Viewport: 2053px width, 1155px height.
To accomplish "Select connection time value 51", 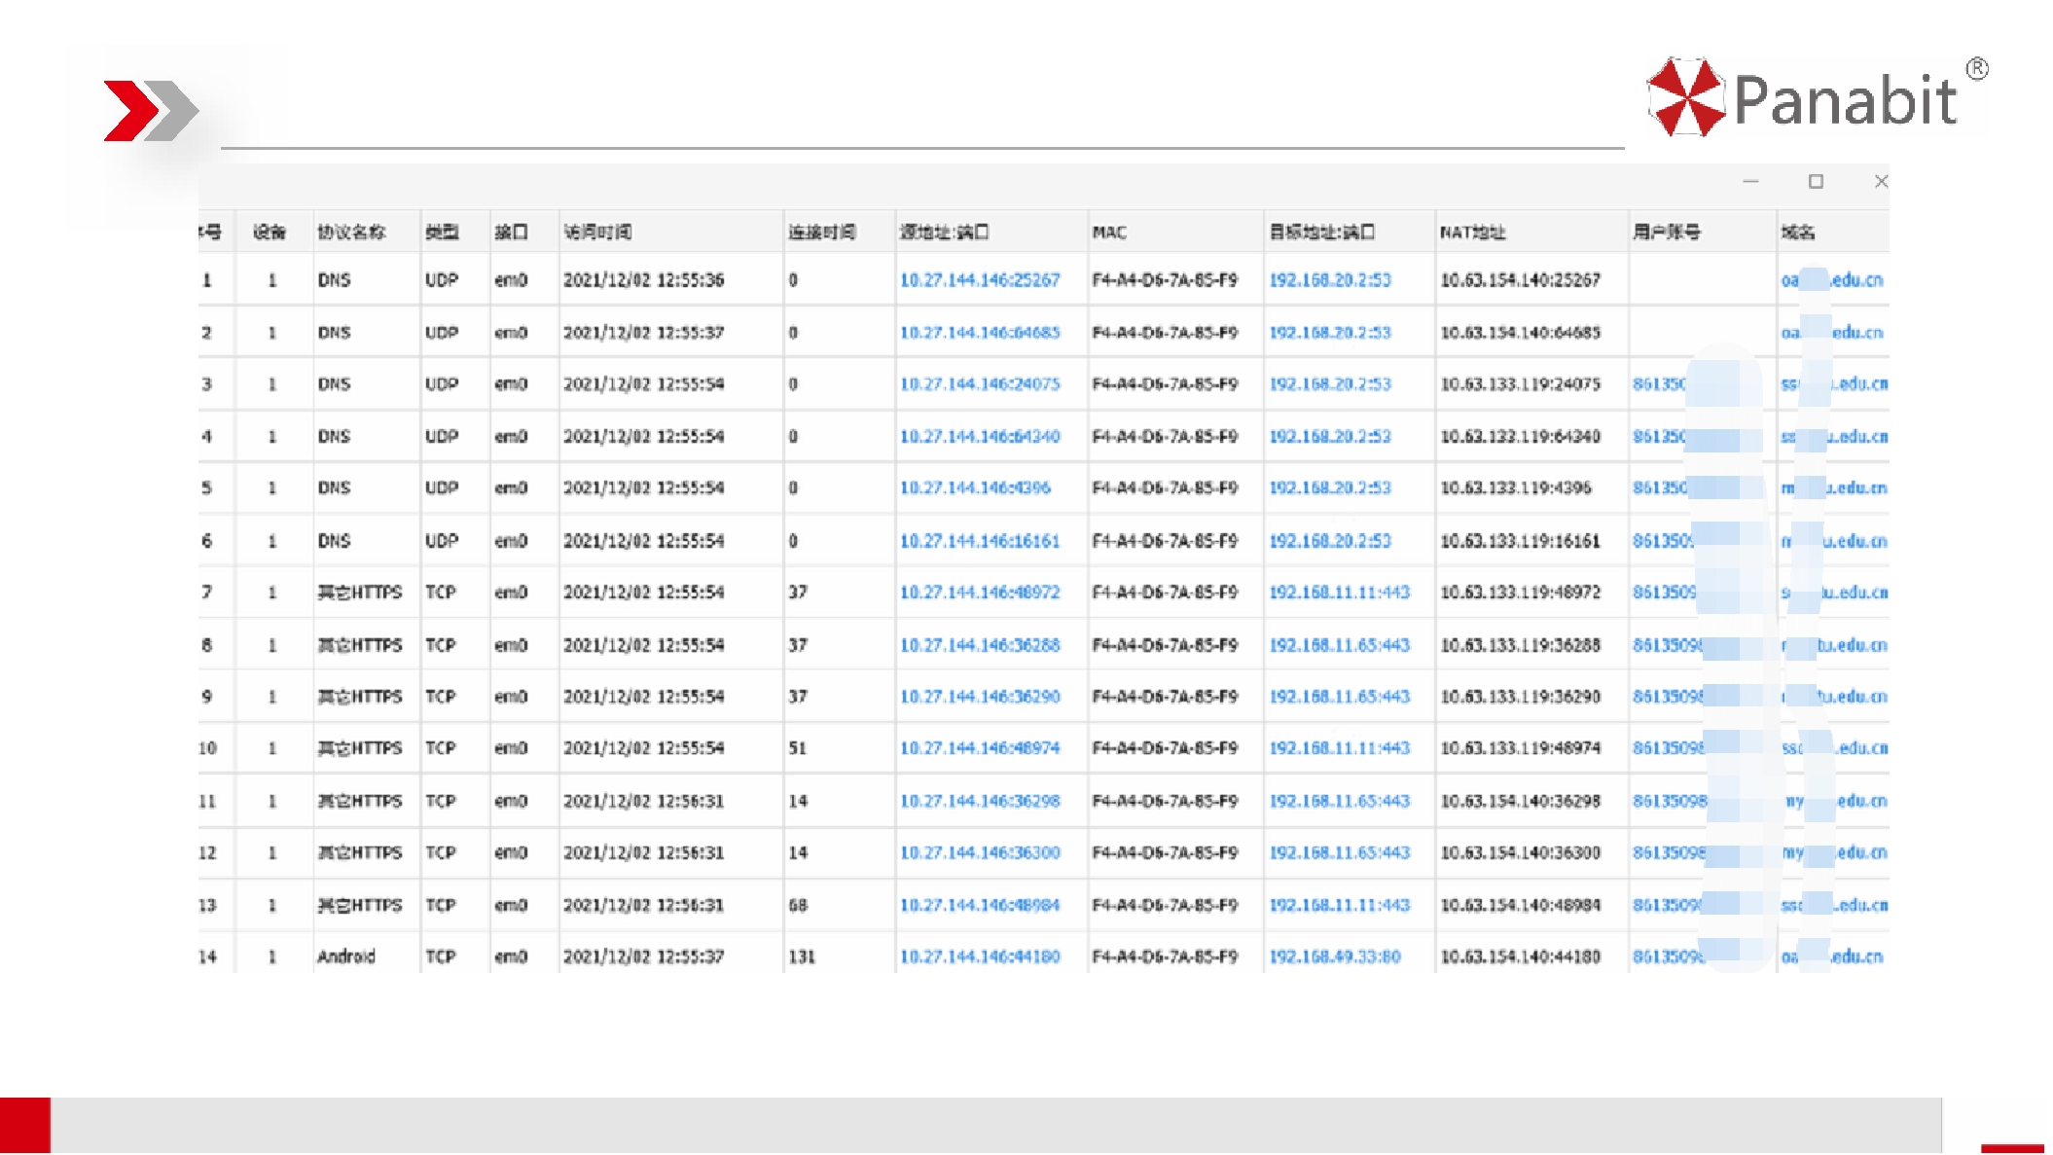I will point(798,748).
